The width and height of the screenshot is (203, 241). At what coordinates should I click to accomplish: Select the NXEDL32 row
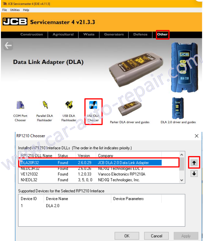tap(91, 180)
